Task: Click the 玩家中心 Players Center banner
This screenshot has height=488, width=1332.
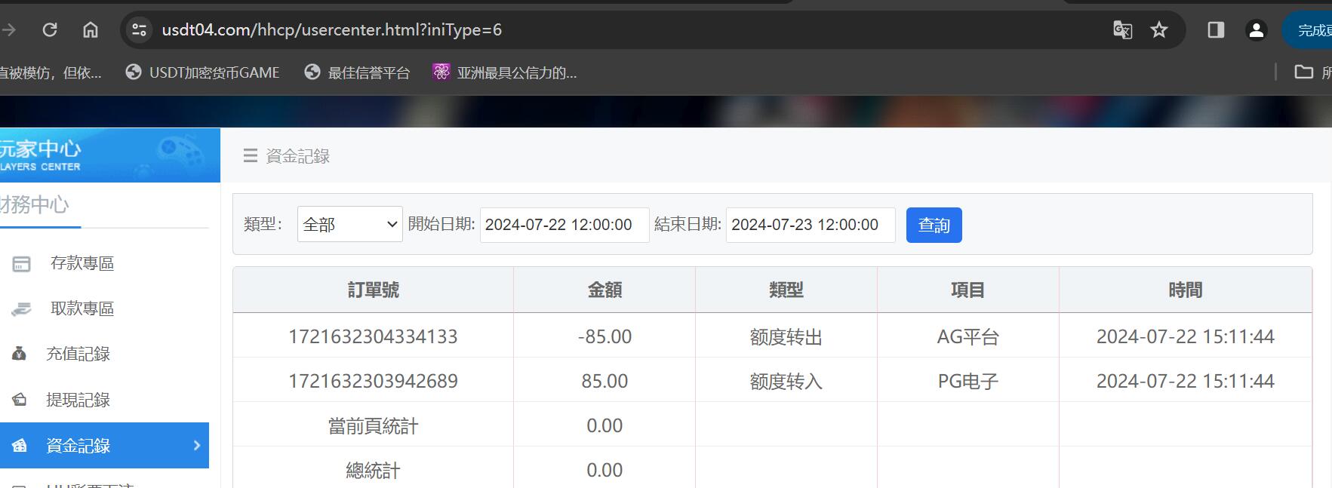Action: tap(110, 155)
